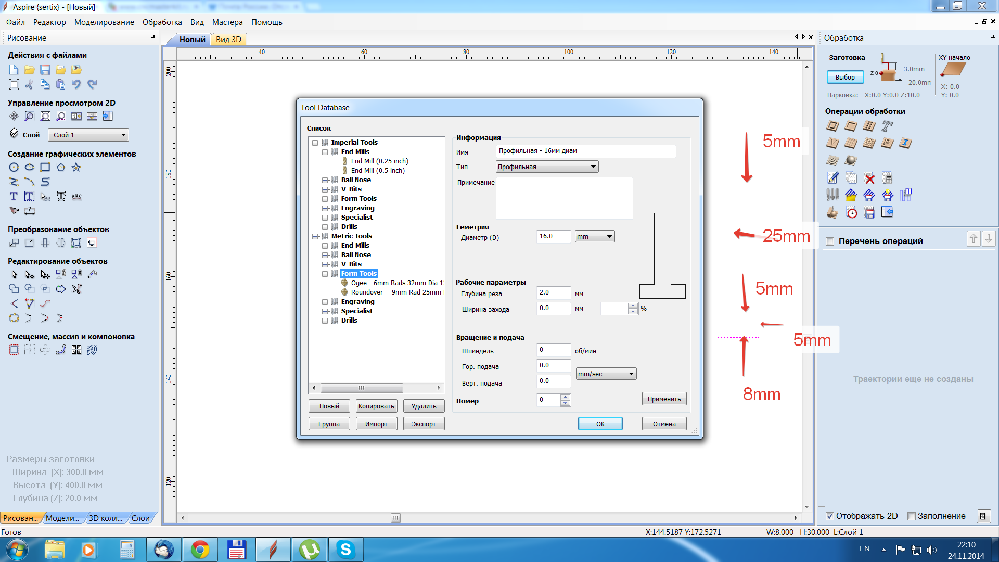Open the Моделирование menu
The width and height of the screenshot is (999, 562).
[x=104, y=22]
